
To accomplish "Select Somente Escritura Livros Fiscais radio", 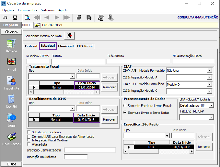I will pyautogui.click(x=125, y=105).
